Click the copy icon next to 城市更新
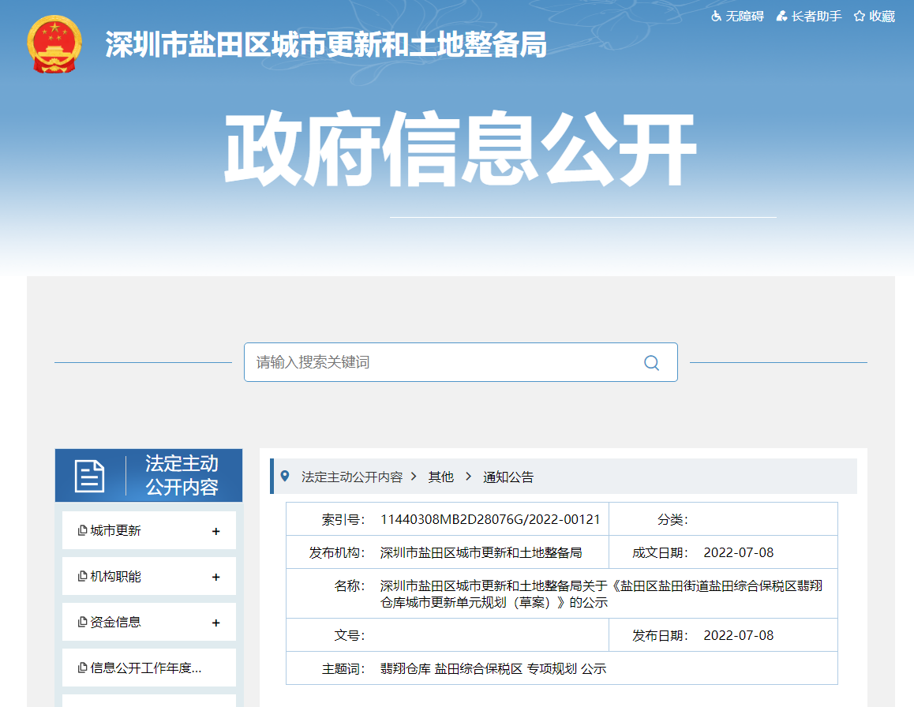The width and height of the screenshot is (914, 707). point(82,531)
